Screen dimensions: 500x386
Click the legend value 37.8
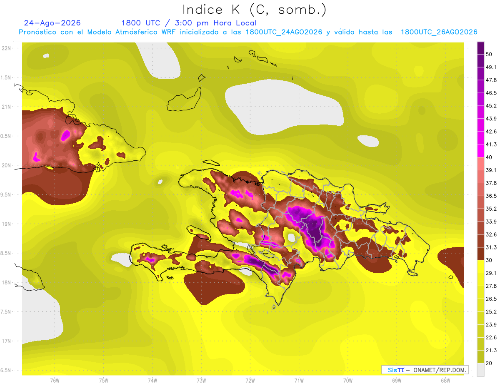click(x=491, y=183)
